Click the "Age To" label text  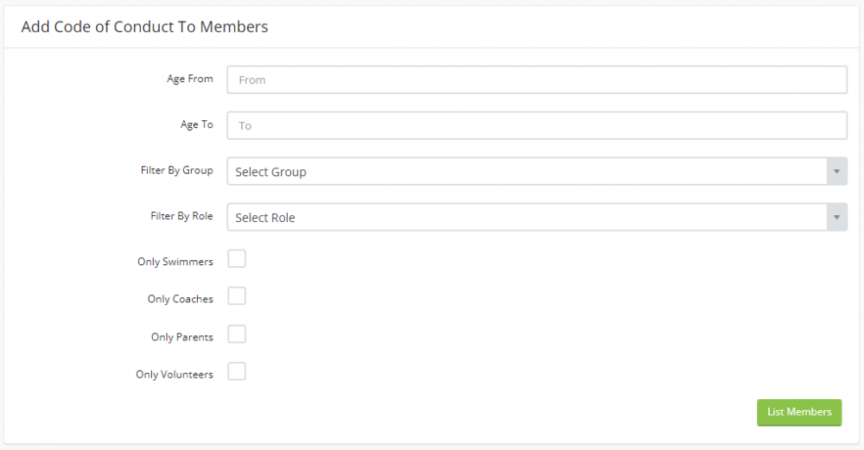[x=196, y=124]
